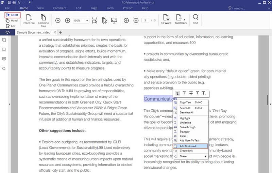Viewport: 272px width, 173px height.
Task: Collapse the ribbon with chevron
Action: coord(269,8)
